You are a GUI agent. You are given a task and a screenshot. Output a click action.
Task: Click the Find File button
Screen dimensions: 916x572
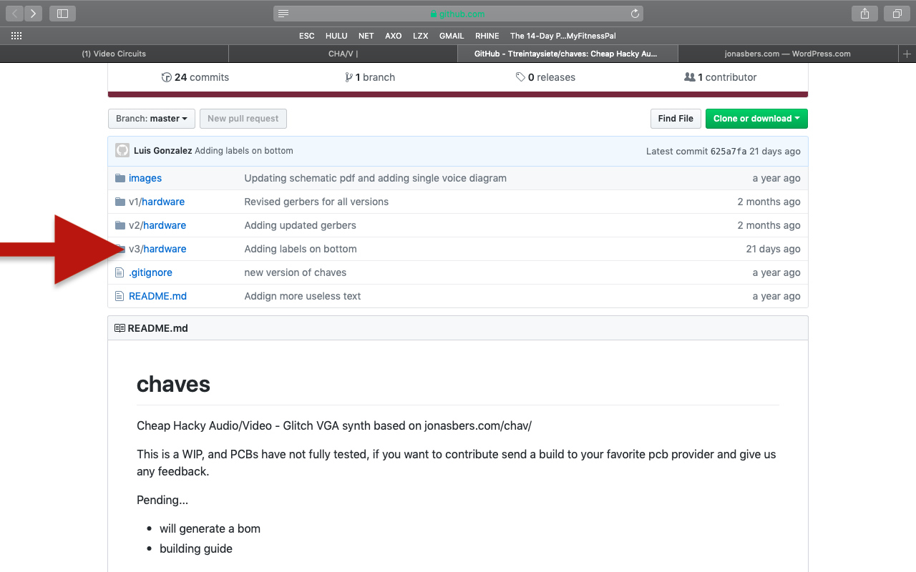(x=676, y=119)
